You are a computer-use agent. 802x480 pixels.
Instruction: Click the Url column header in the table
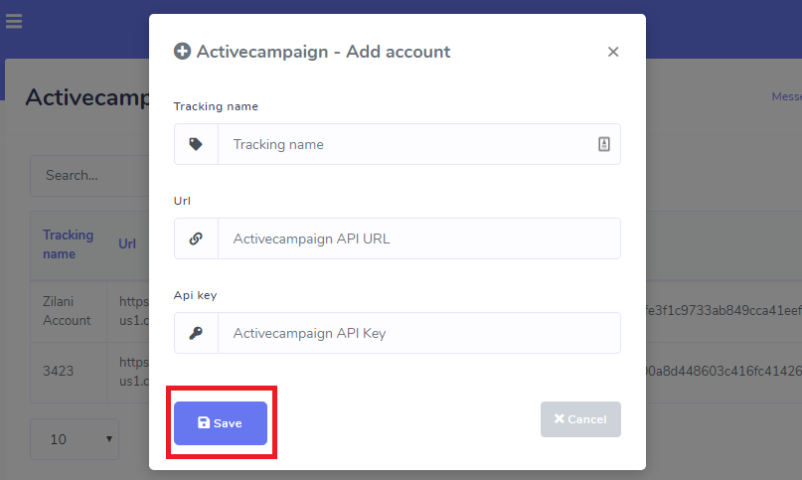(127, 244)
